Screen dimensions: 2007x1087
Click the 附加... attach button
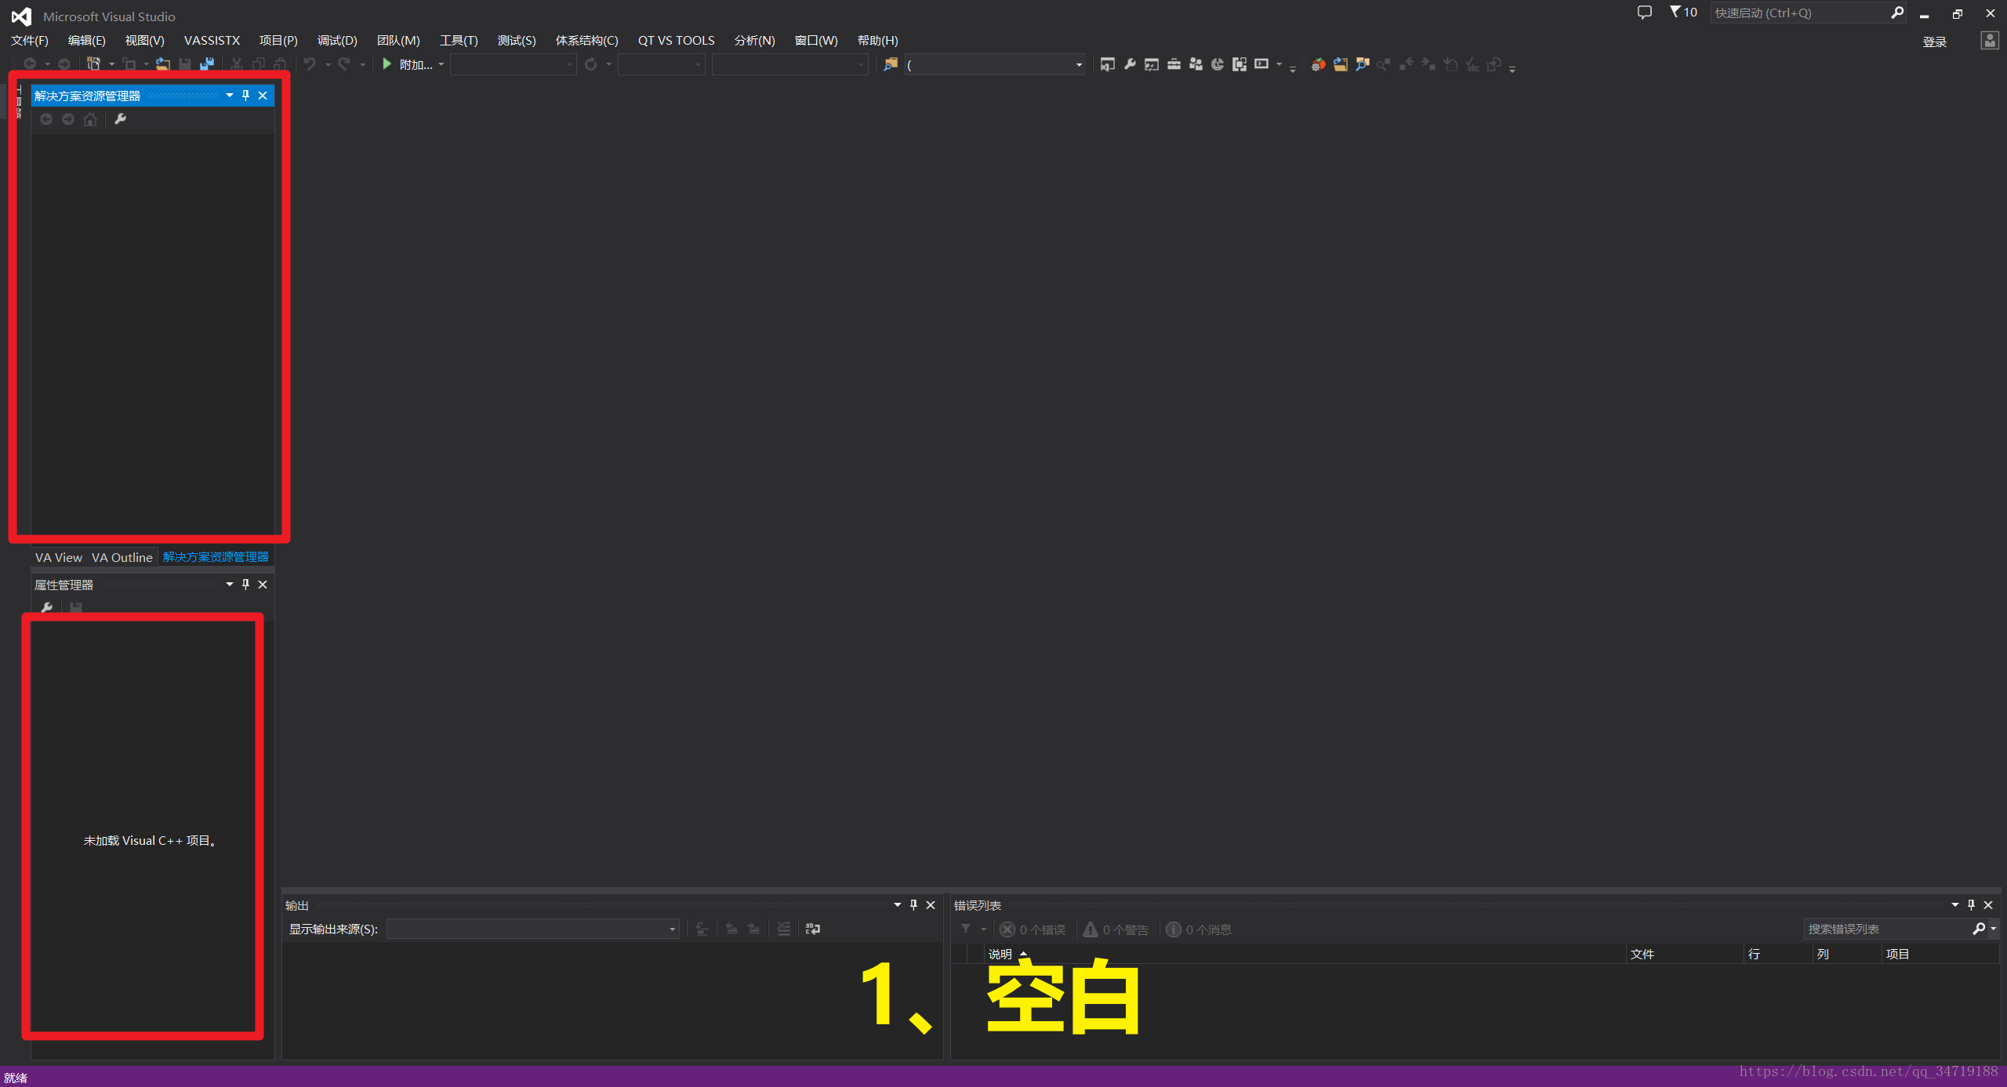pos(416,64)
